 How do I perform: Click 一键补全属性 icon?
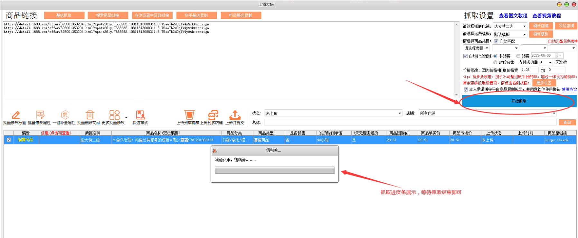coord(65,115)
